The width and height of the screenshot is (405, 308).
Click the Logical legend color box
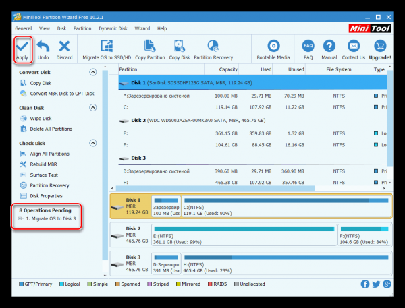click(x=61, y=284)
